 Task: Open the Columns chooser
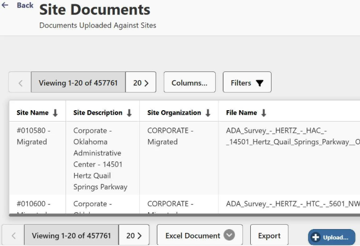(190, 83)
